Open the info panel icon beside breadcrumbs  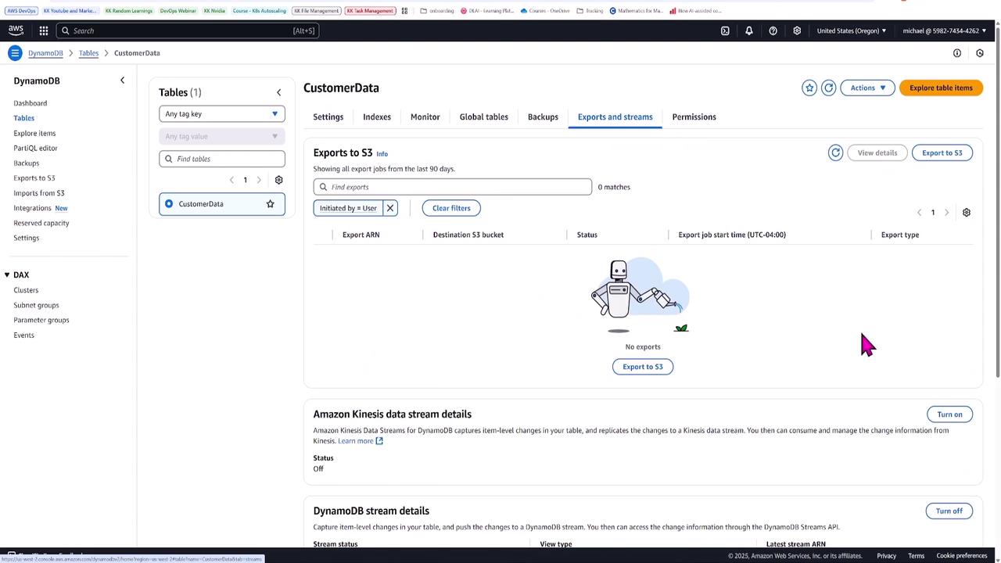click(957, 53)
